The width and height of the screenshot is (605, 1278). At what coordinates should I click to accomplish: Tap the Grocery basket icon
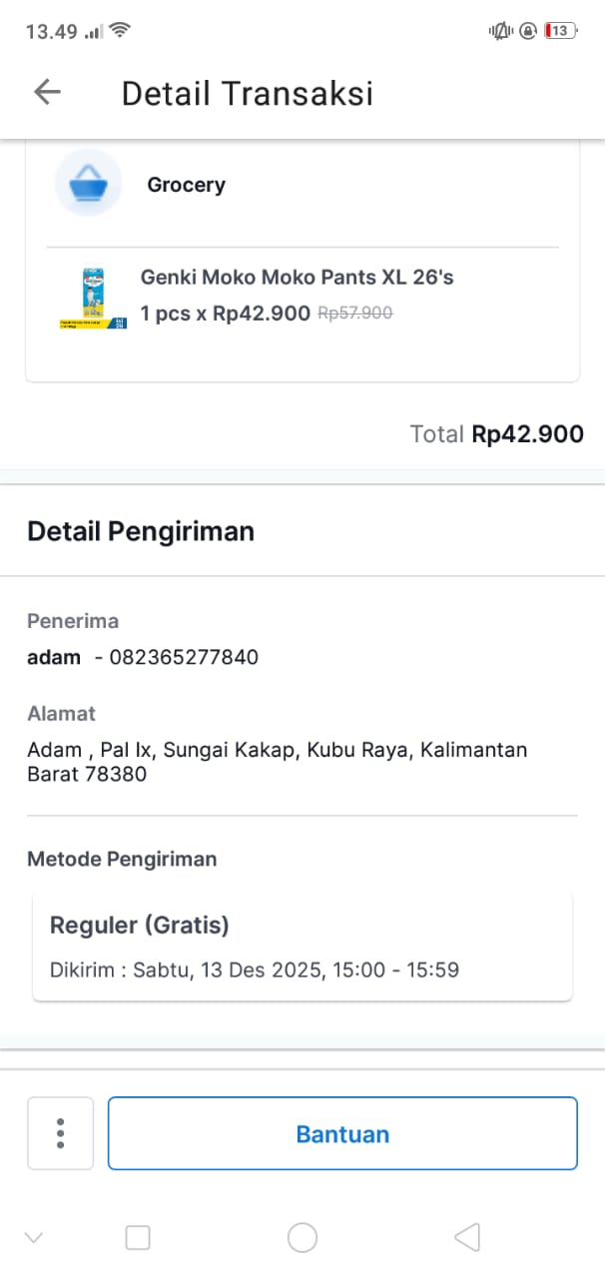tap(88, 184)
